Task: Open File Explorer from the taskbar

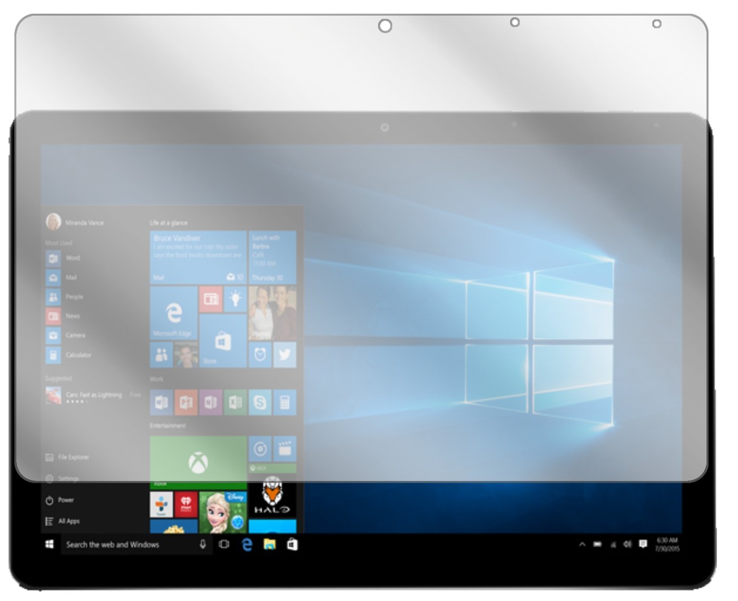Action: [x=270, y=545]
